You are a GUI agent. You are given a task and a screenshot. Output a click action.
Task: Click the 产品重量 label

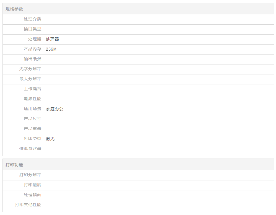[32, 129]
